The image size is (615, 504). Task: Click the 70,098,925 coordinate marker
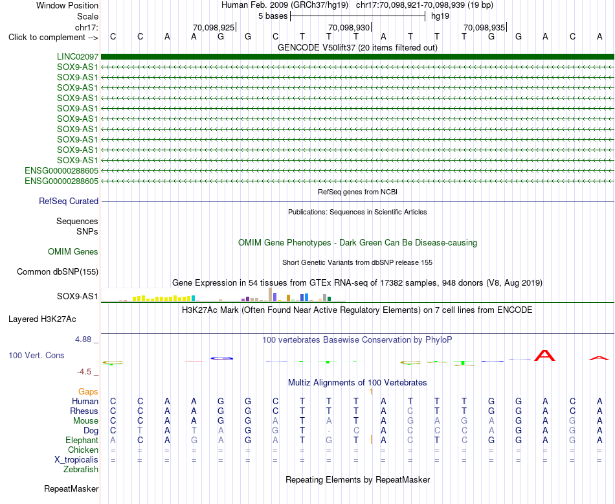coord(214,27)
